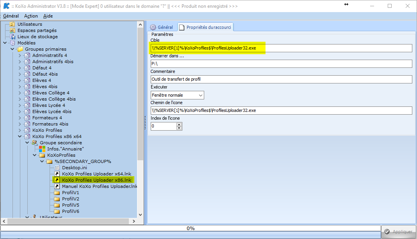Select Défaut 4bis template

[x=45, y=74]
